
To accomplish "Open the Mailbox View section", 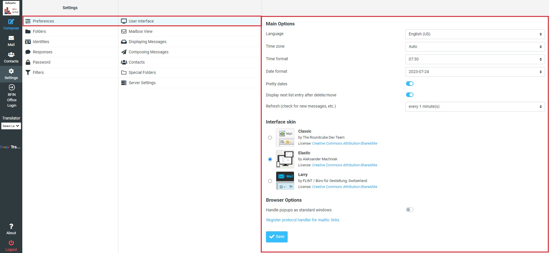I will [x=140, y=31].
